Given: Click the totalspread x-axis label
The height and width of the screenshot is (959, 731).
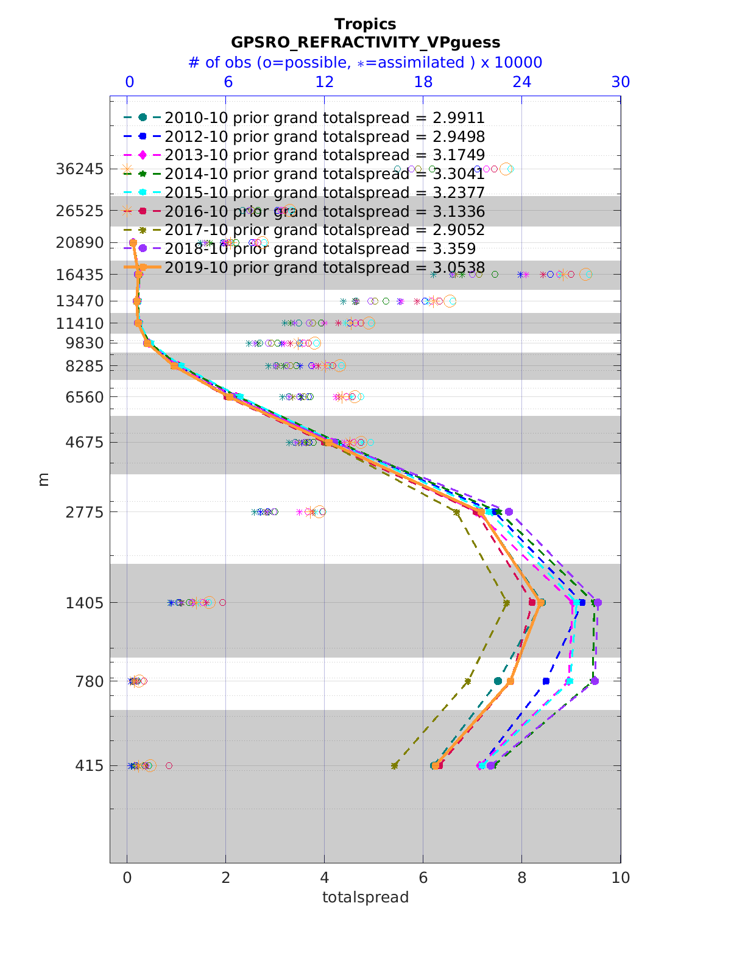Looking at the screenshot, I should point(365,897).
